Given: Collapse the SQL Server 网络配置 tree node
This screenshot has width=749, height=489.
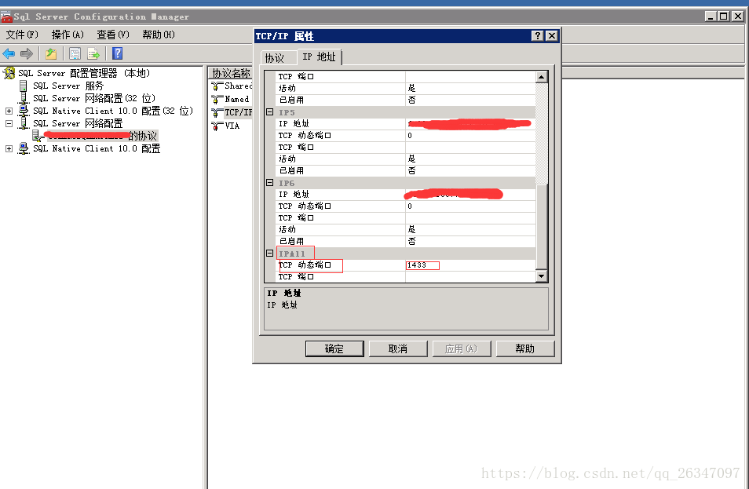Looking at the screenshot, I should [x=9, y=123].
